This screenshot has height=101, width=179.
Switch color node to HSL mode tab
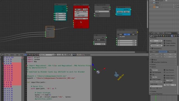(x=133, y=34)
